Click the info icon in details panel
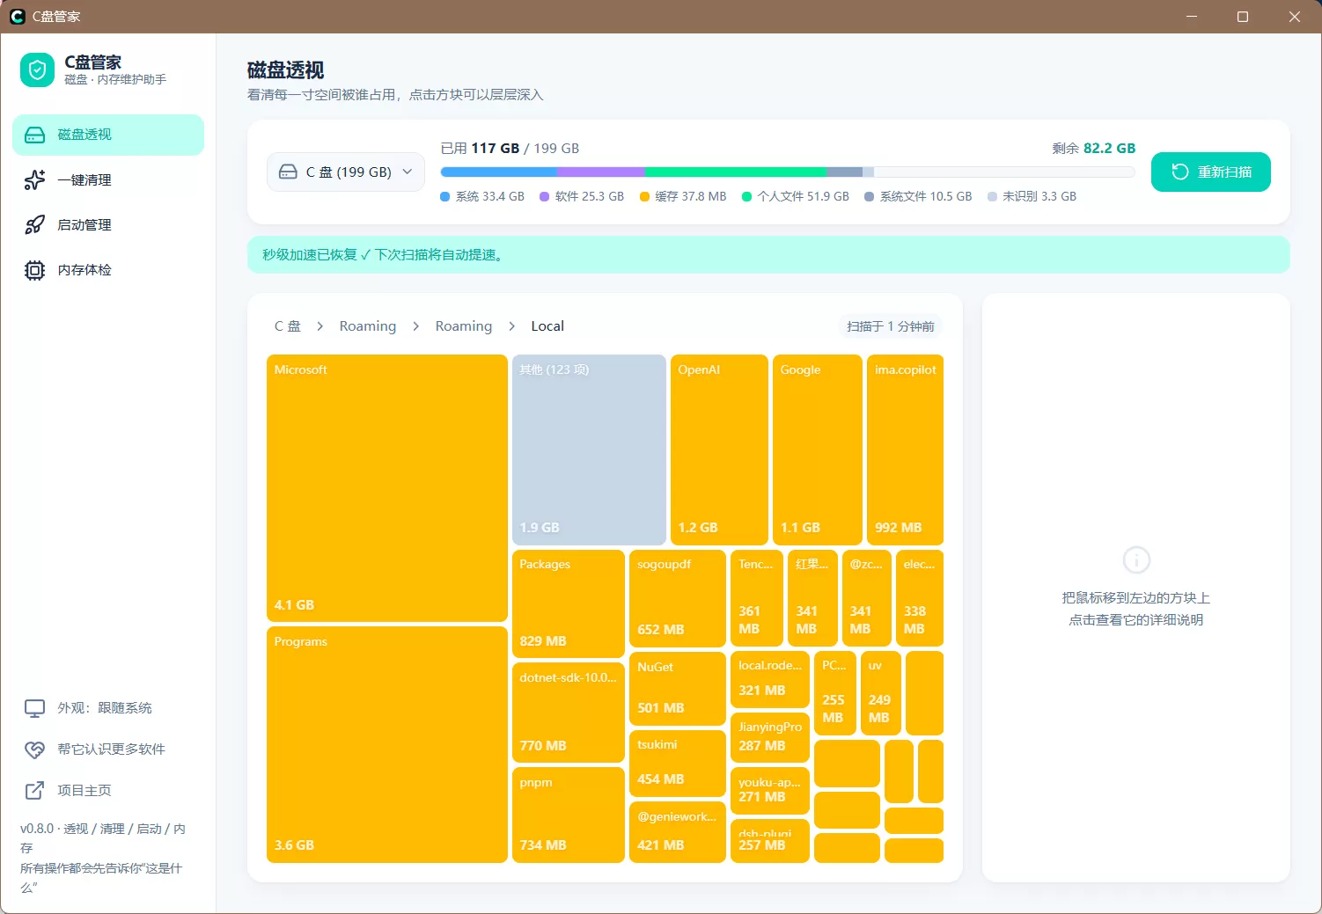The image size is (1322, 914). 1136,559
